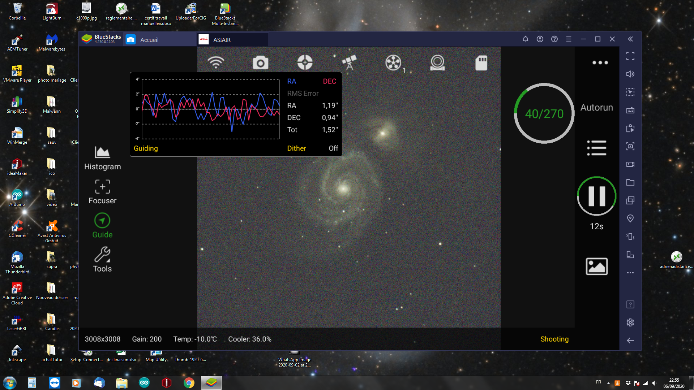
Task: Click the main camera settings icon
Action: [260, 63]
